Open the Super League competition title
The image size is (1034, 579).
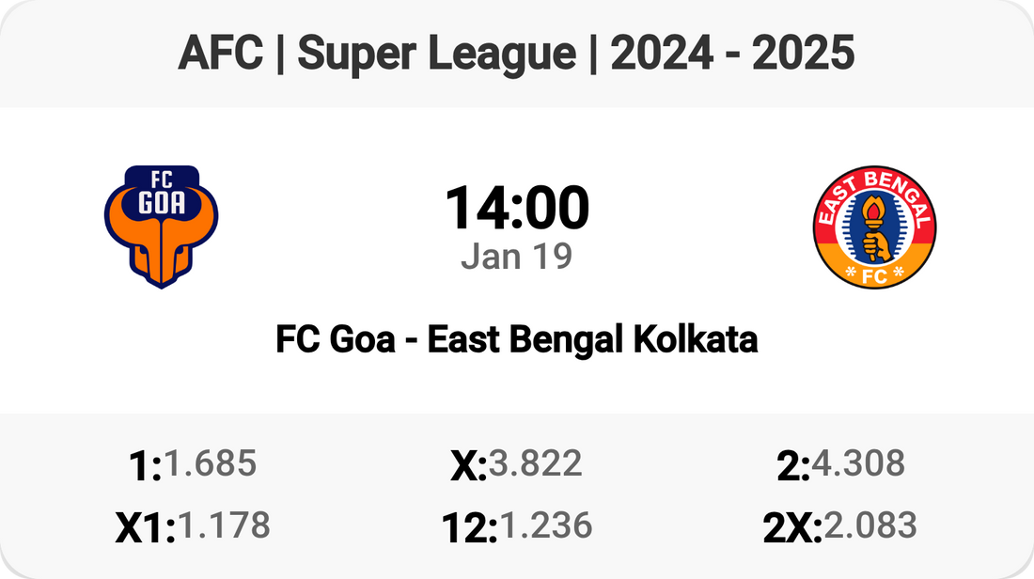tap(437, 55)
